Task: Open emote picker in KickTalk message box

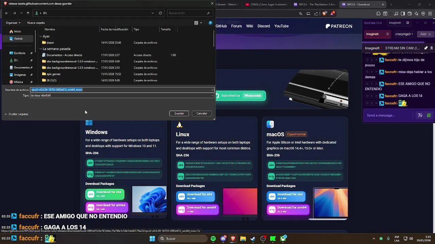Action: coord(429,115)
